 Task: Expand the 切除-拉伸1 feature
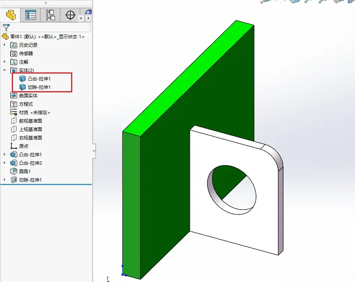5,180
